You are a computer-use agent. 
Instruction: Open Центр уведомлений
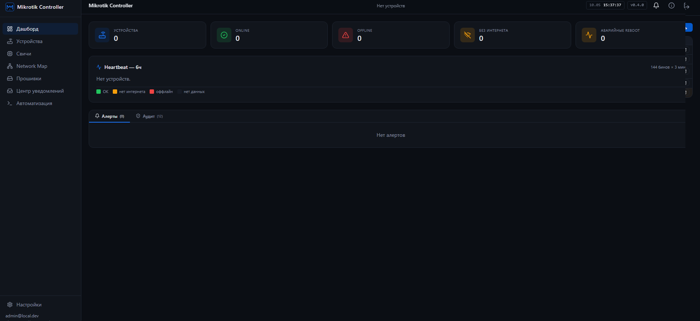coord(41,91)
